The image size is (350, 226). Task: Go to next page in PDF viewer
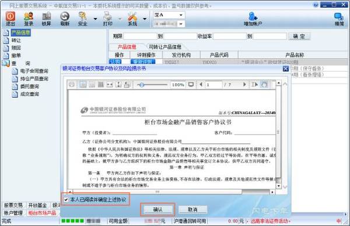pyautogui.click(x=244, y=84)
